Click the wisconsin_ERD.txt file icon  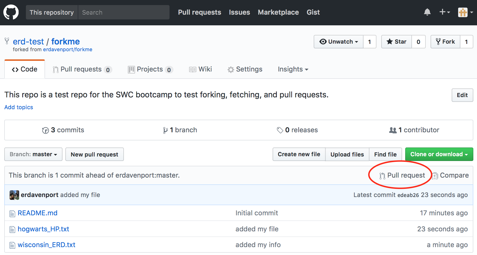click(12, 245)
